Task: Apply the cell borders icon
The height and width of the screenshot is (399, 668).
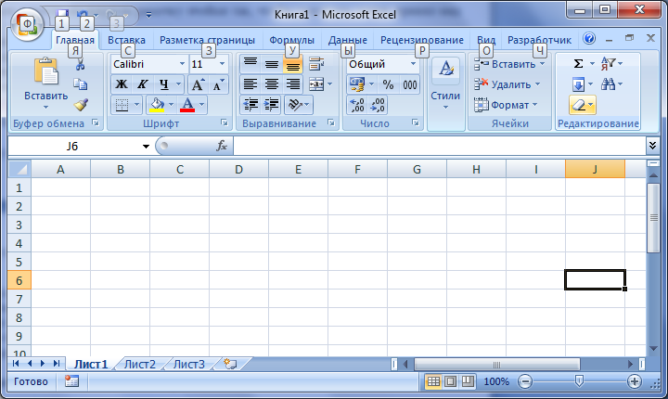Action: [122, 105]
